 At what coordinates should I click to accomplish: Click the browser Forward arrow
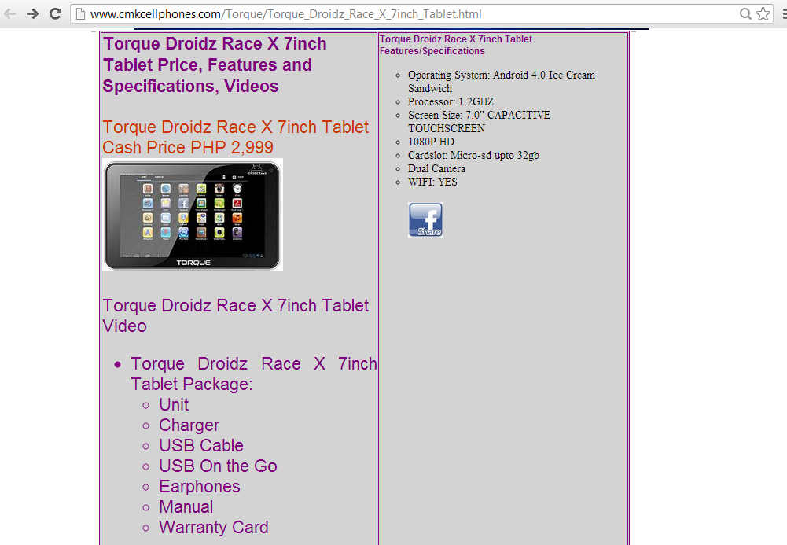(32, 13)
